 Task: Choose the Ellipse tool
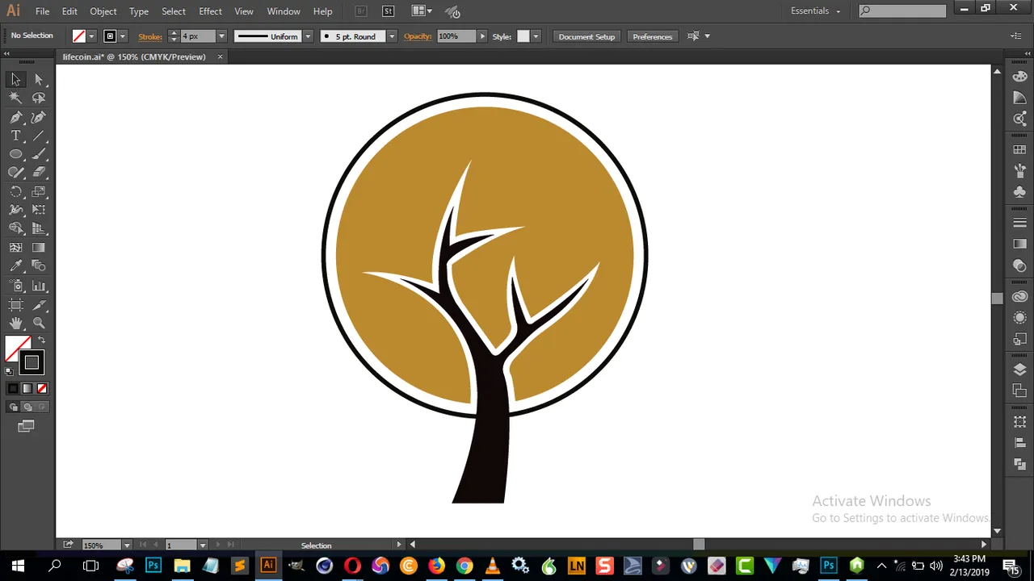(x=15, y=154)
